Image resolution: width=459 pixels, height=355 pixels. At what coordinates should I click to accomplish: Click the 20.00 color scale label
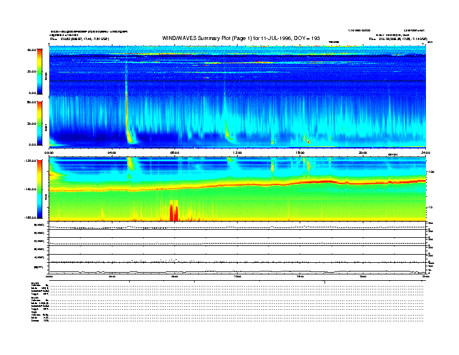[x=31, y=71]
